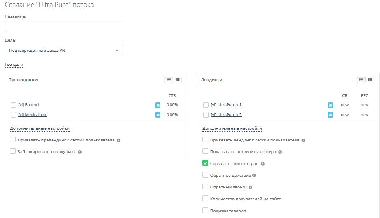The height and width of the screenshot is (218, 380).
Task: Show info for Привязать прелендинг к сессии
Action: (119, 140)
